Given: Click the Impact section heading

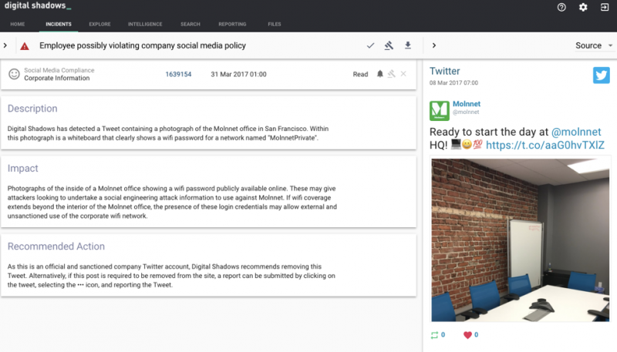Looking at the screenshot, I should click(x=23, y=168).
